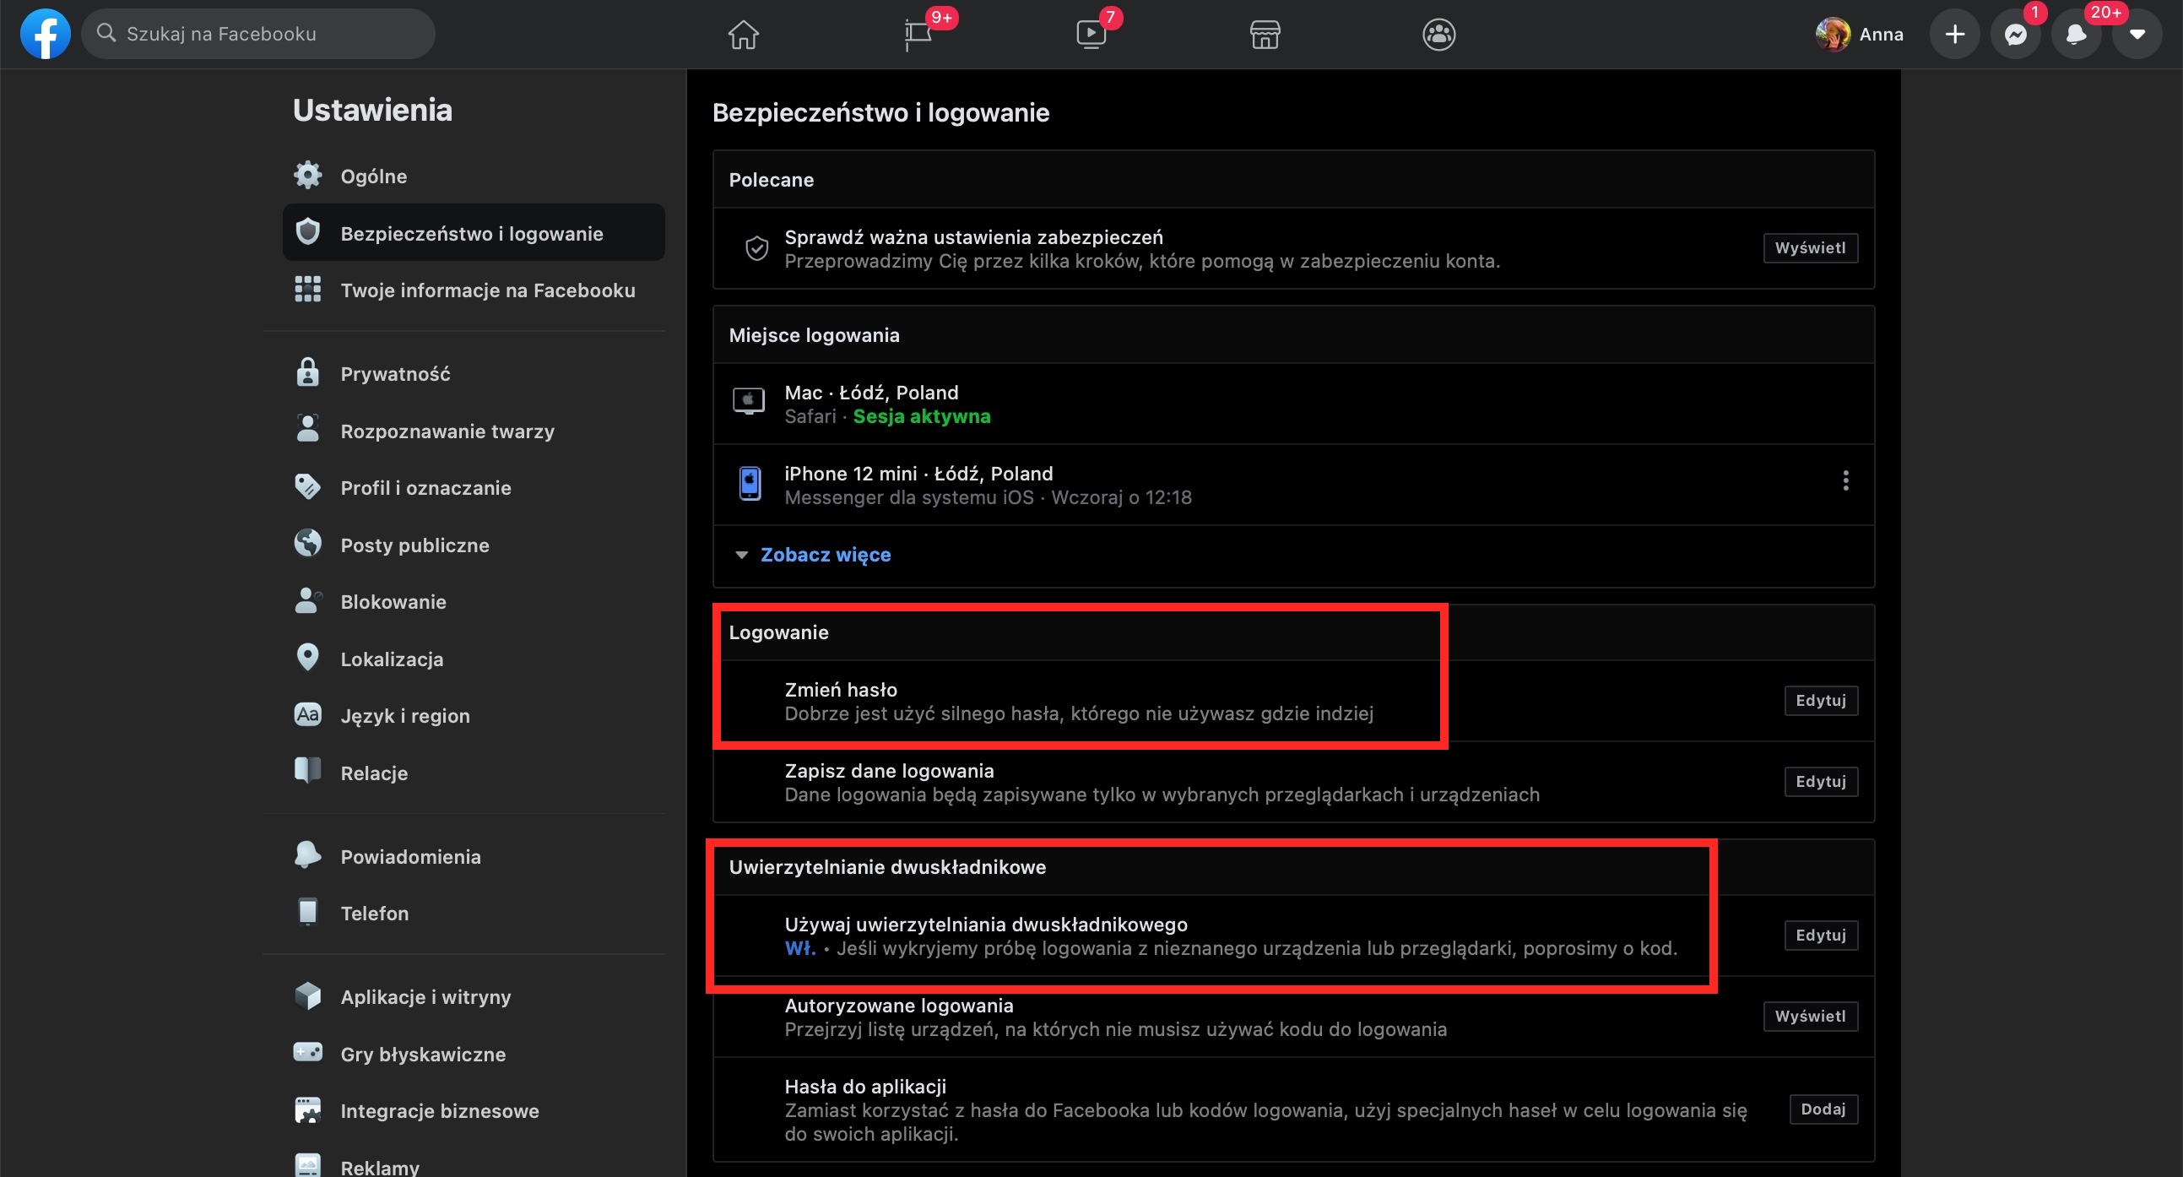Click Edytuj for two-factor authentication
2183x1177 pixels.
click(1820, 936)
